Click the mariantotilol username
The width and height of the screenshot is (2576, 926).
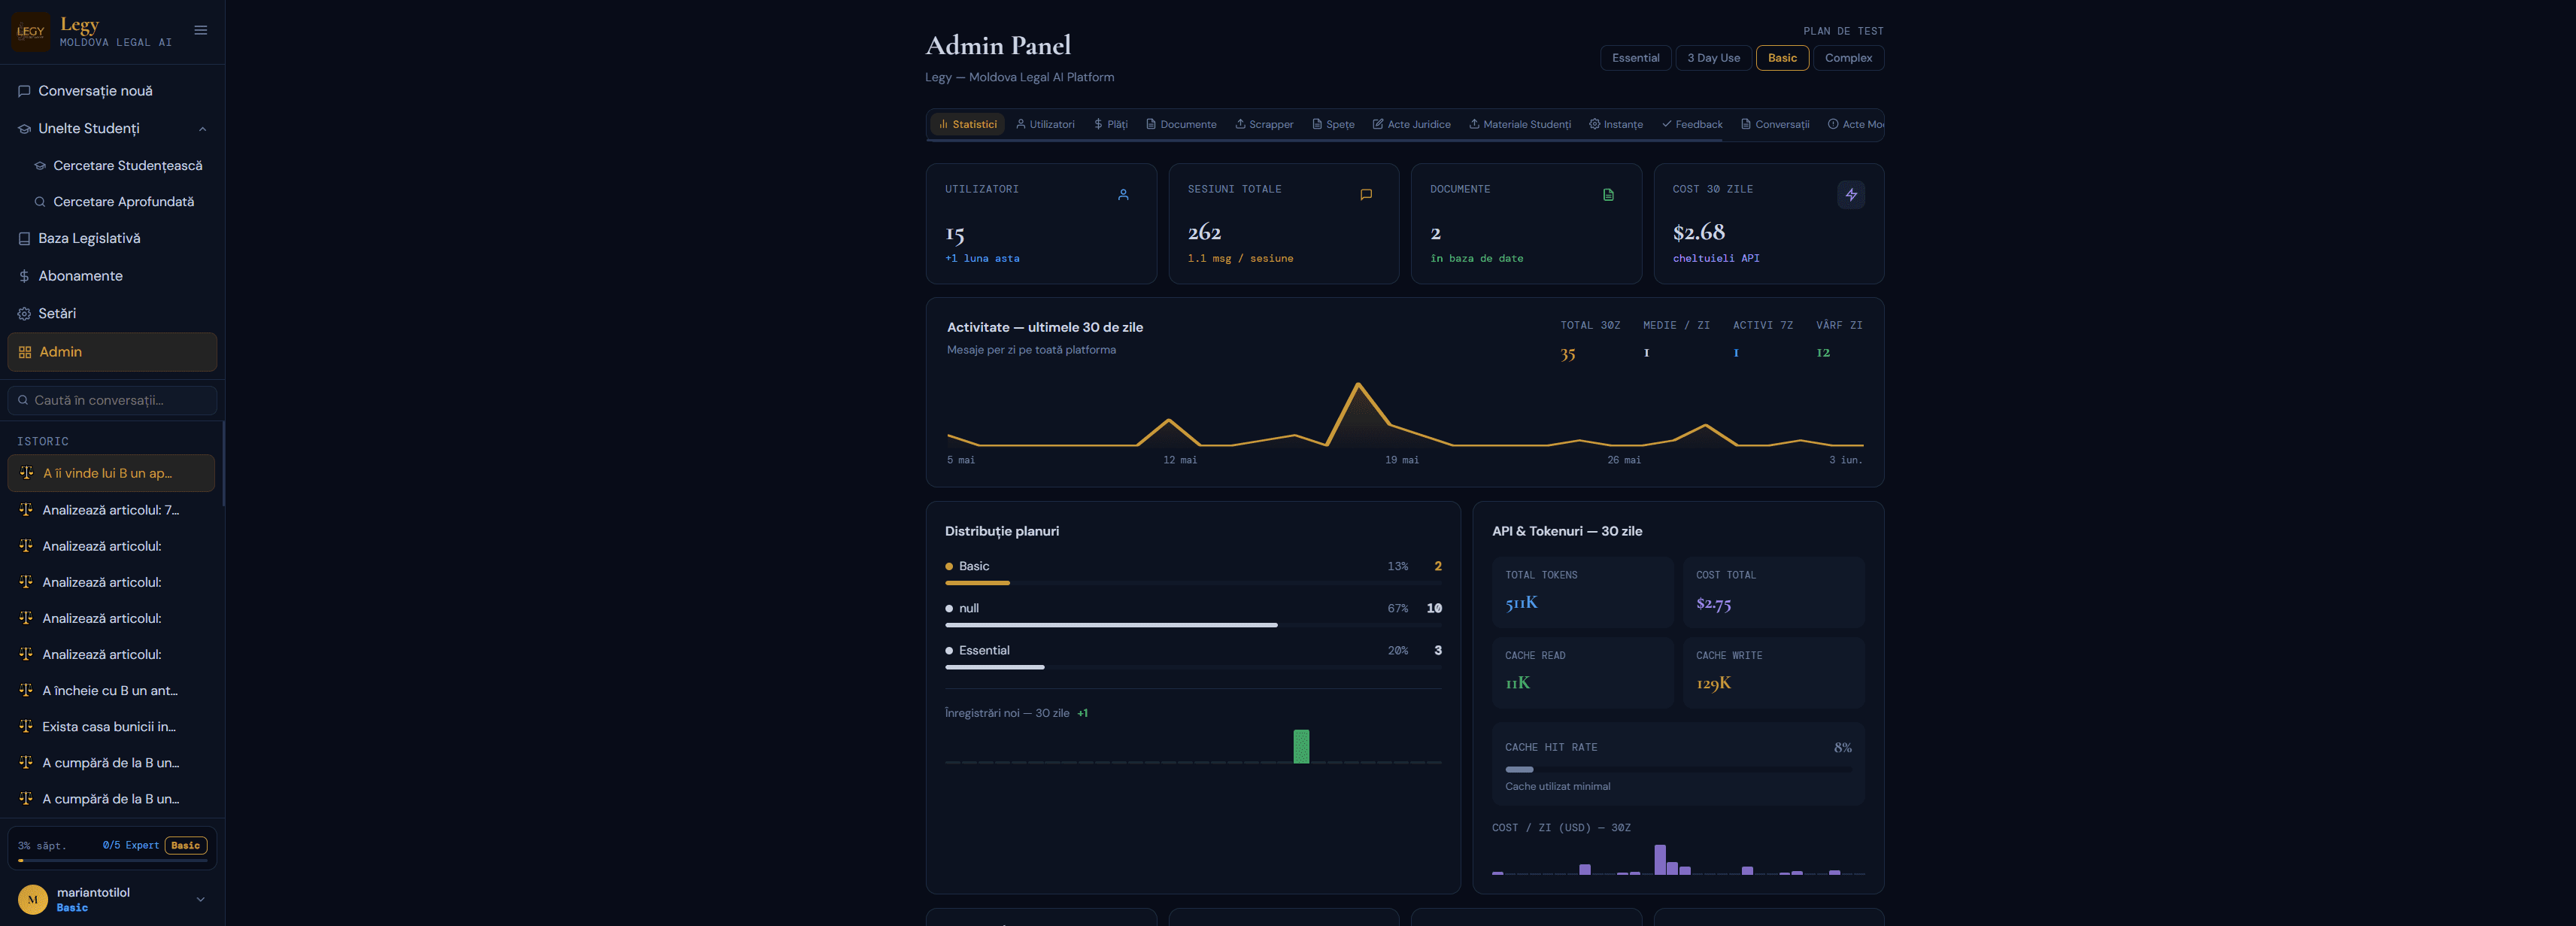point(93,892)
